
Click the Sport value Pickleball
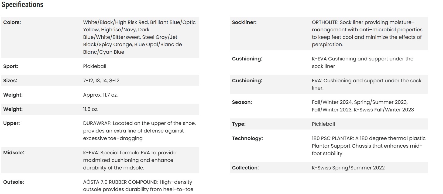(x=95, y=66)
